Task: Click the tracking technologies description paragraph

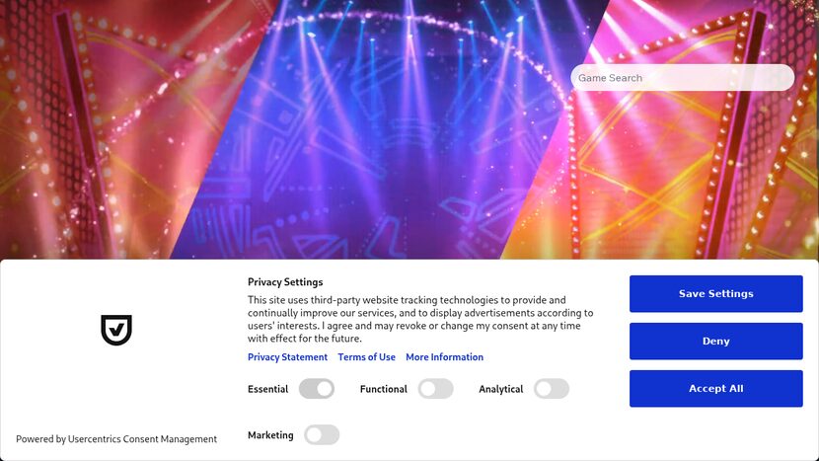Action: coord(420,319)
